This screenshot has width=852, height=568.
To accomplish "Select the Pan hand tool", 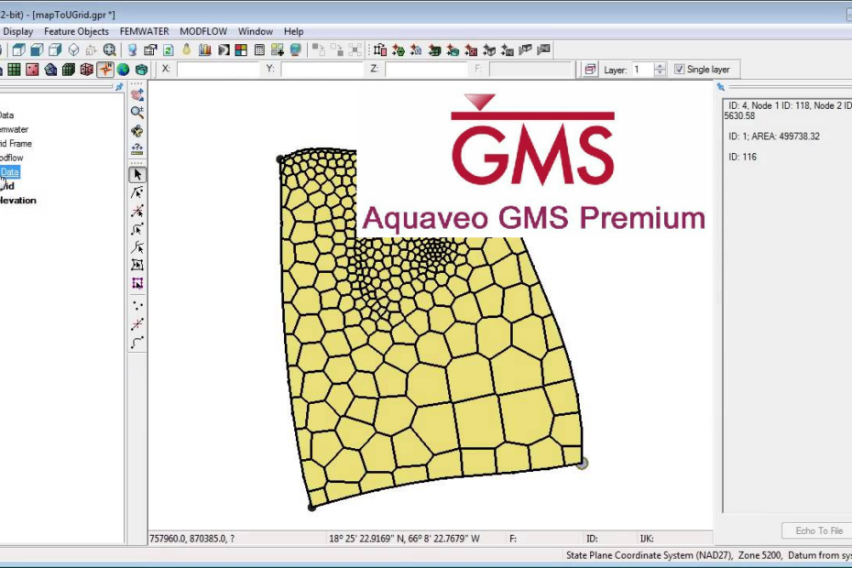I will [x=137, y=94].
